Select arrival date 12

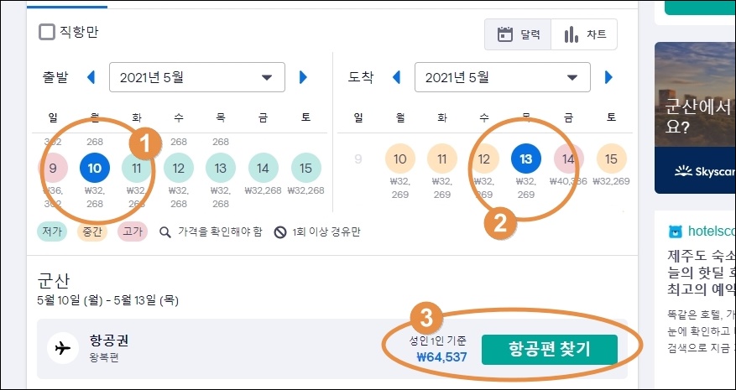[x=484, y=159]
